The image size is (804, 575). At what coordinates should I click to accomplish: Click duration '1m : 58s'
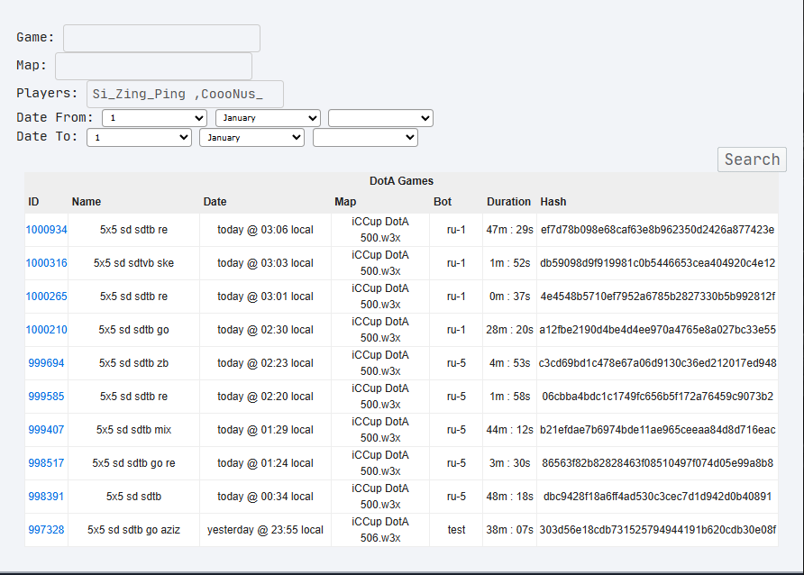click(x=509, y=397)
